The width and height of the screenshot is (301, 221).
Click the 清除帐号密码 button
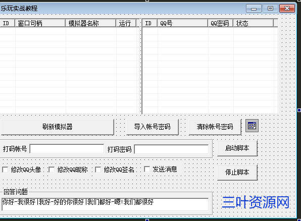click(215, 127)
